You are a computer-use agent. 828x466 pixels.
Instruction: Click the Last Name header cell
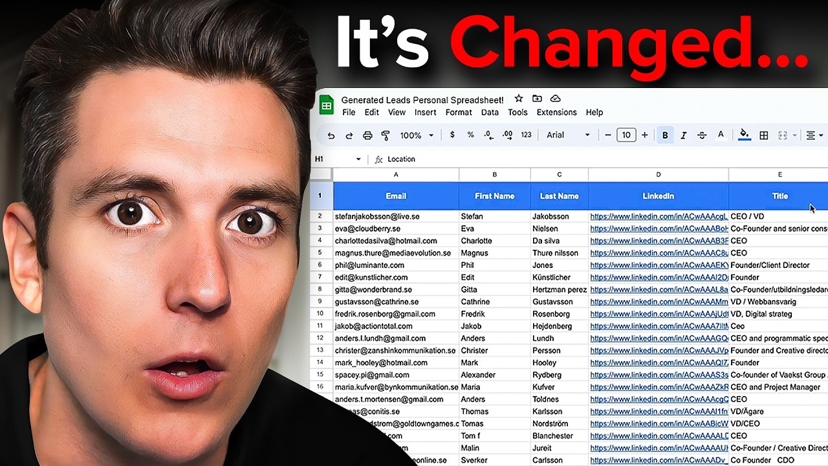pos(560,196)
